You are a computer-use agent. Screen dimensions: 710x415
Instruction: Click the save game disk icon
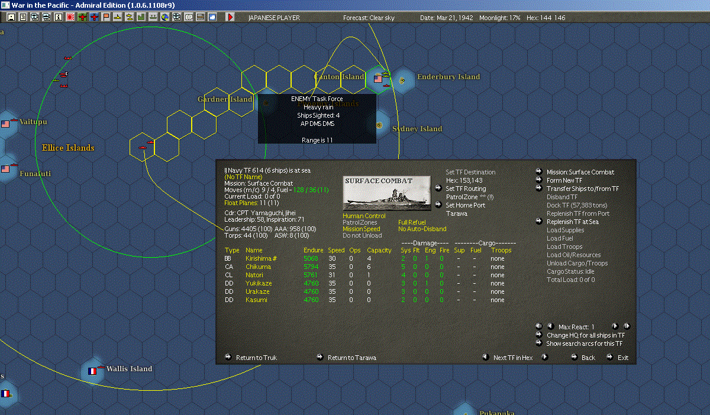tap(11, 17)
